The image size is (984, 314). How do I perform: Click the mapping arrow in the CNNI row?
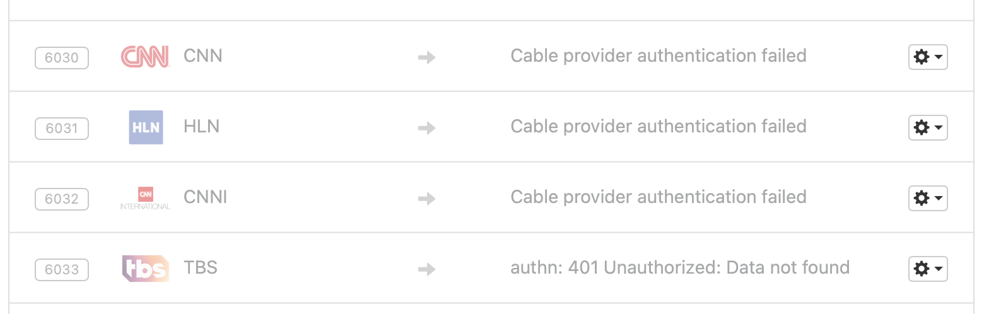427,199
